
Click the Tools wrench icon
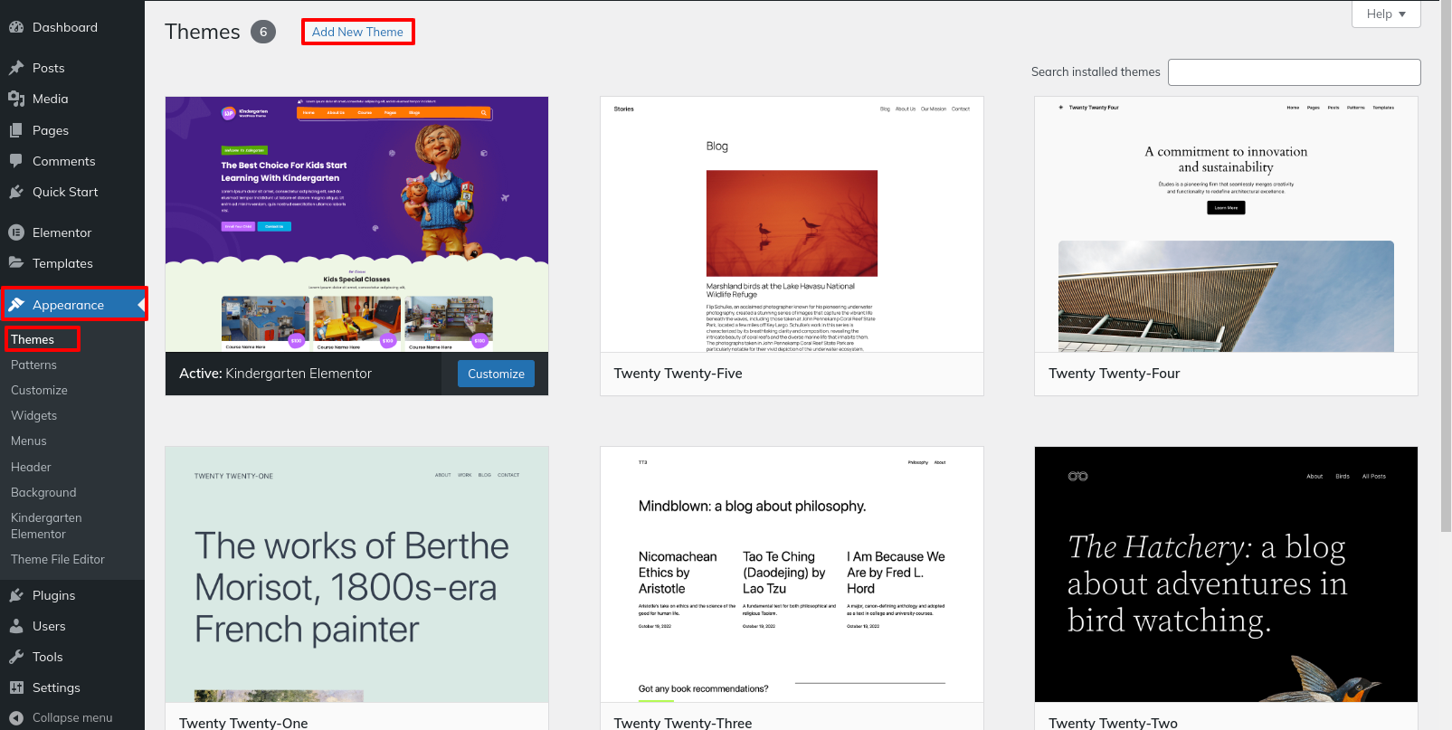pyautogui.click(x=16, y=657)
